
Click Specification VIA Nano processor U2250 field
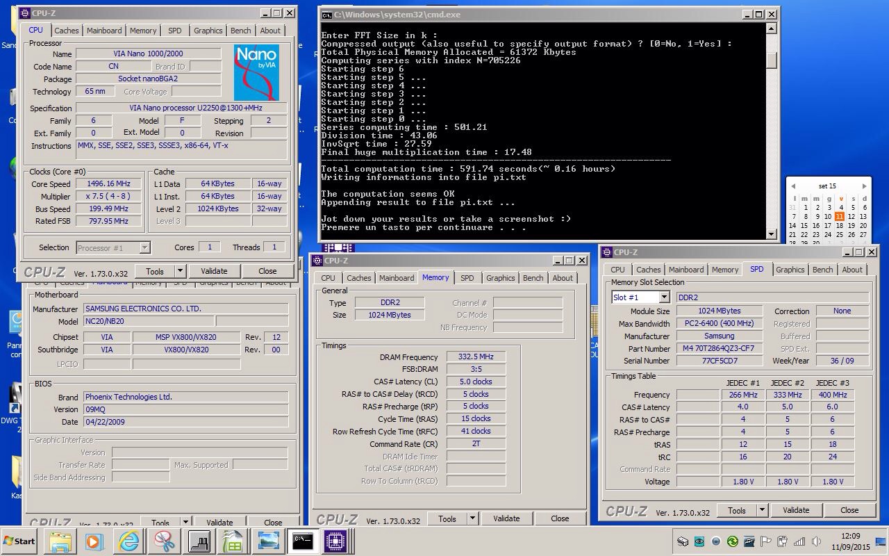pyautogui.click(x=181, y=108)
